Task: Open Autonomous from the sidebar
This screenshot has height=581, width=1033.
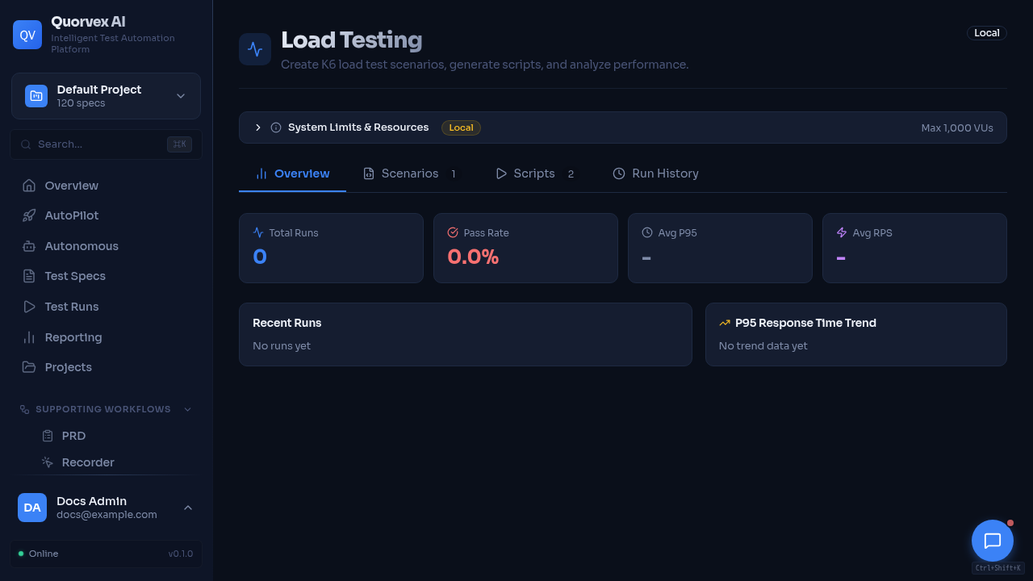Action: [x=106, y=246]
